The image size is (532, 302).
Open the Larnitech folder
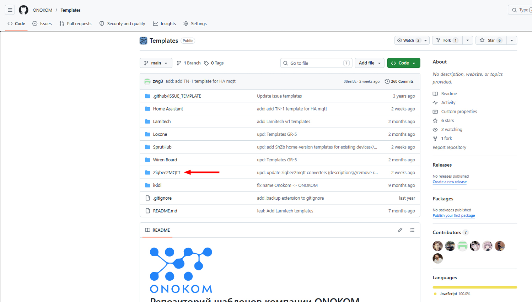(162, 122)
